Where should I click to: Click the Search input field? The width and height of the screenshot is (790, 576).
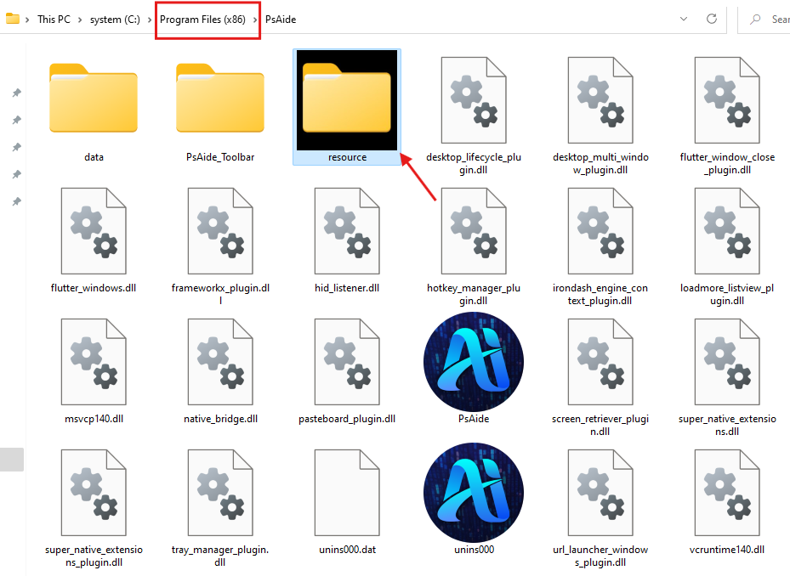(774, 19)
